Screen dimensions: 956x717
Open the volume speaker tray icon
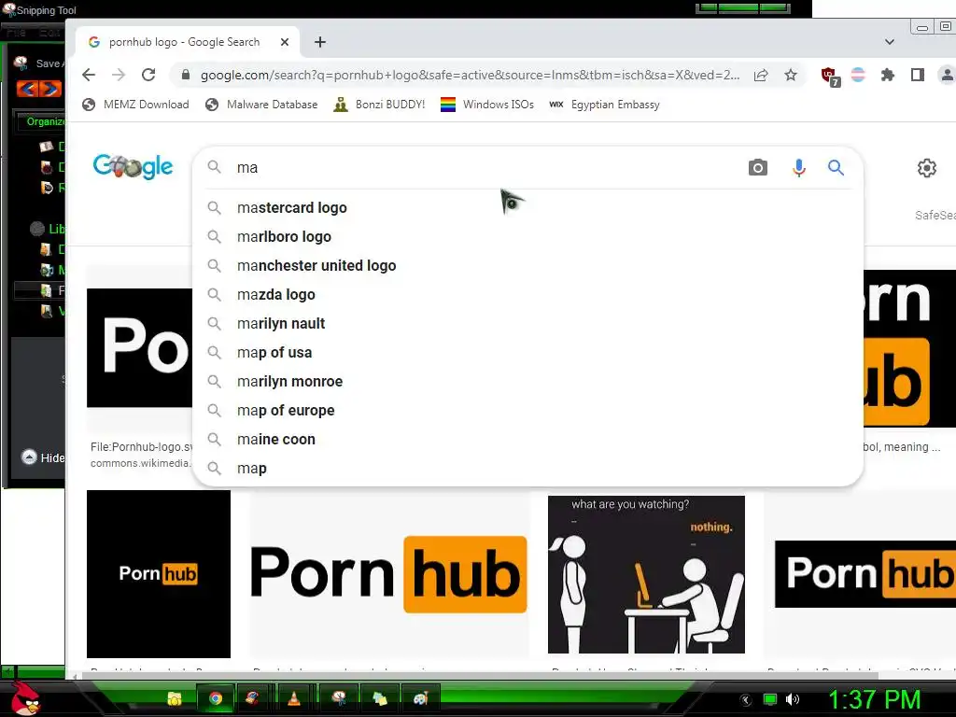[x=793, y=699]
